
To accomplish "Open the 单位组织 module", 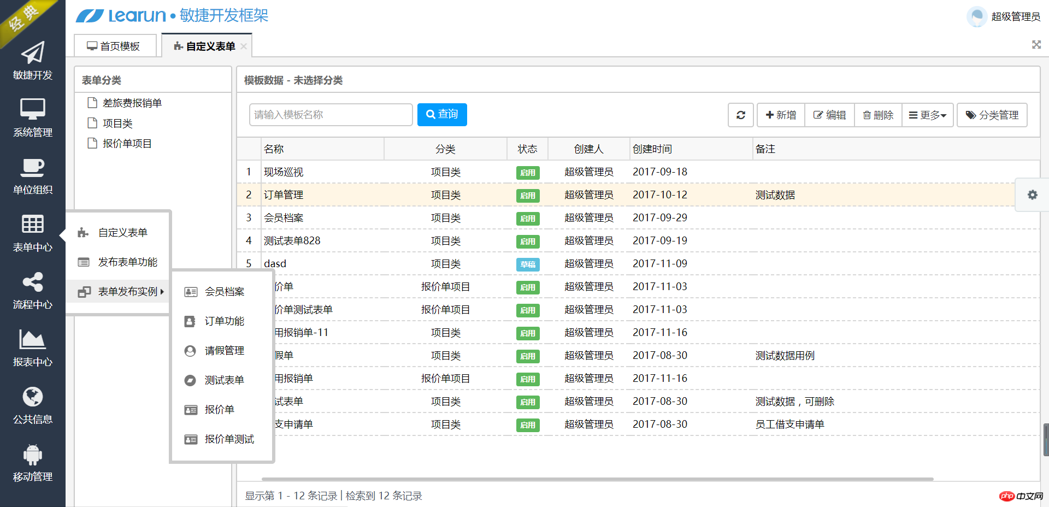I will pyautogui.click(x=33, y=175).
